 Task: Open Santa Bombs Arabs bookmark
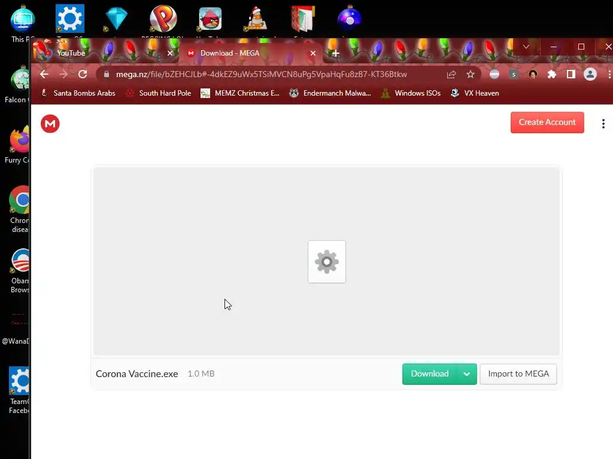(78, 93)
